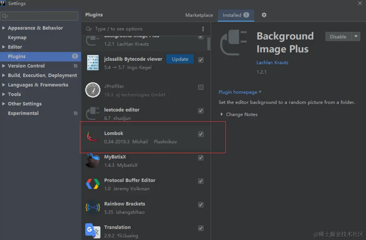This screenshot has height=240, width=366.
Task: Expand Languages & Frameworks node
Action: pyautogui.click(x=3, y=85)
